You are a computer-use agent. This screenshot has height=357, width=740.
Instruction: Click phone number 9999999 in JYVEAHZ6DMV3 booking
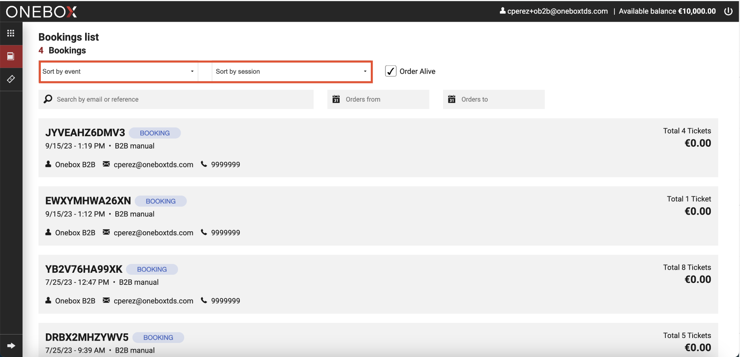pyautogui.click(x=225, y=165)
